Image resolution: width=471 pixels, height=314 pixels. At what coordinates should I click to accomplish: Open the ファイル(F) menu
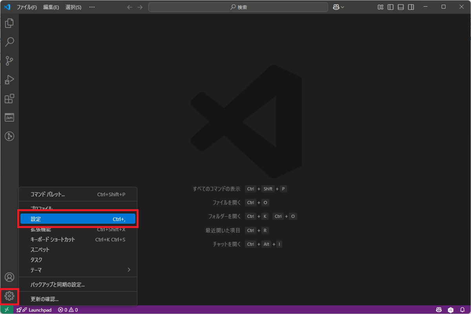tap(27, 7)
